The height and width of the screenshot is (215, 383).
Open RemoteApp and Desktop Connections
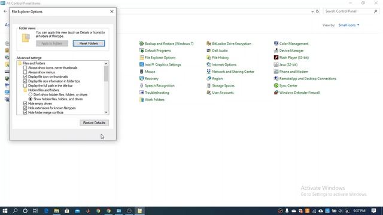(x=305, y=79)
